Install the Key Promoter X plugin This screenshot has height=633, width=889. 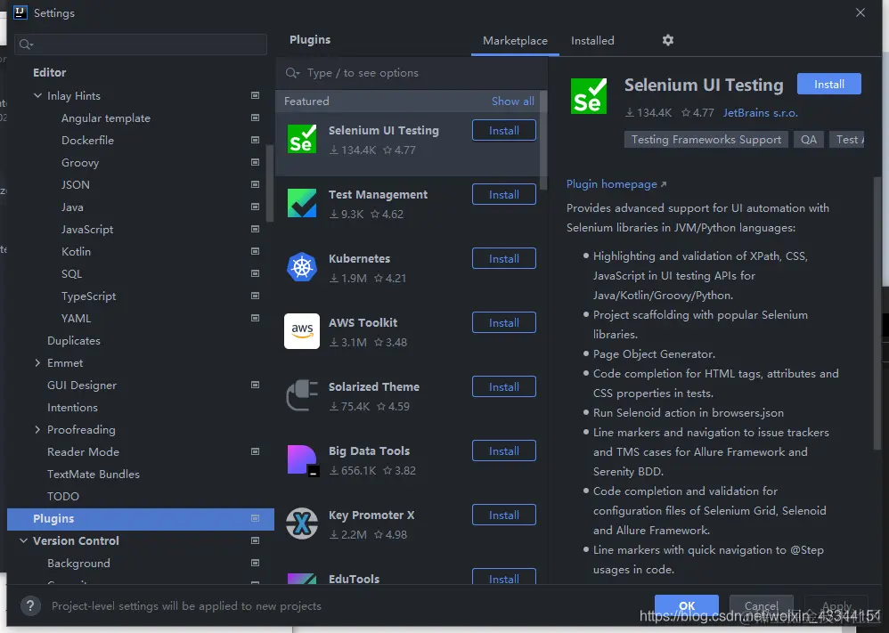503,515
